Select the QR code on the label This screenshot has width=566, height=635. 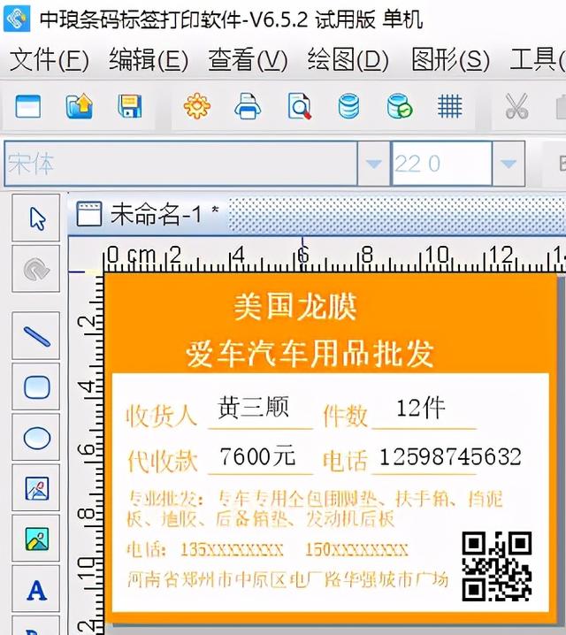tap(497, 567)
